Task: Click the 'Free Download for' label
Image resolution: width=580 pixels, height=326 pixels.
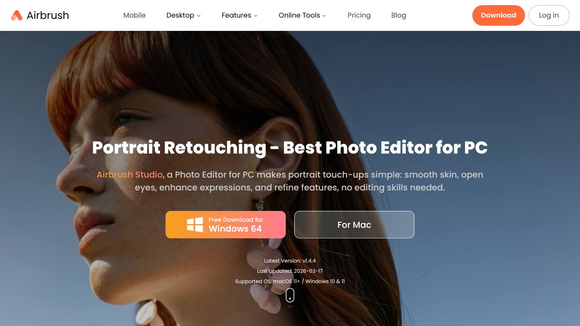Action: (236, 220)
